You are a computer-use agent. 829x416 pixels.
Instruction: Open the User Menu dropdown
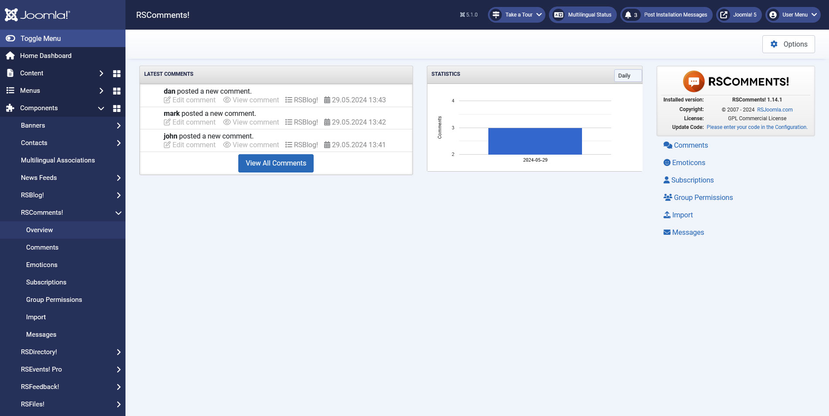point(793,15)
